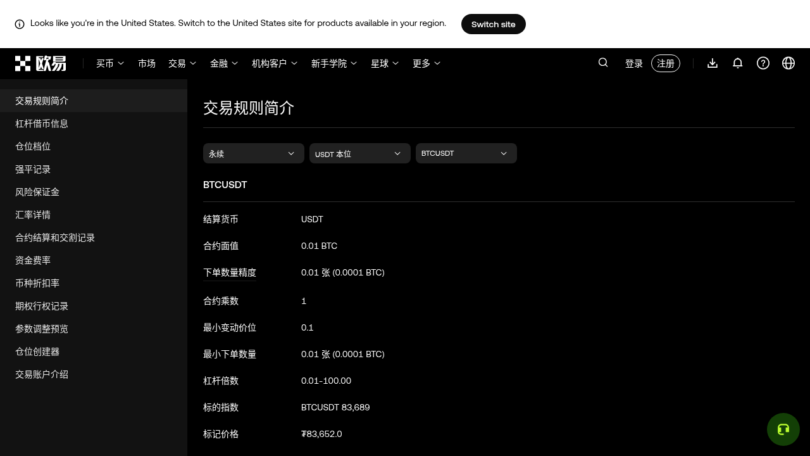Open the search magnifier icon

[603, 63]
